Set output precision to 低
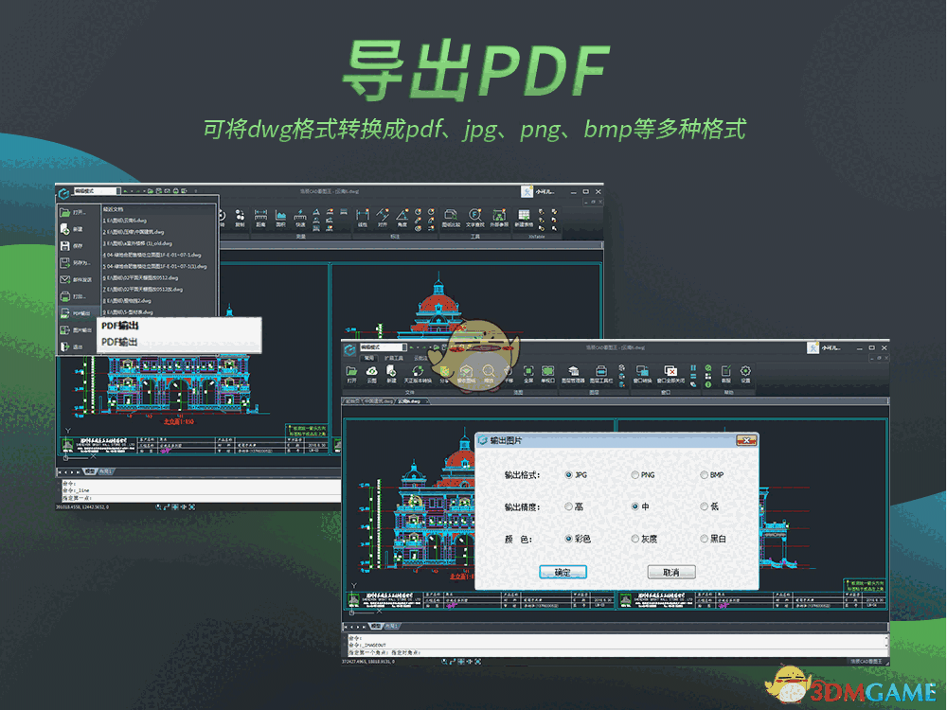947x710 pixels. point(704,506)
